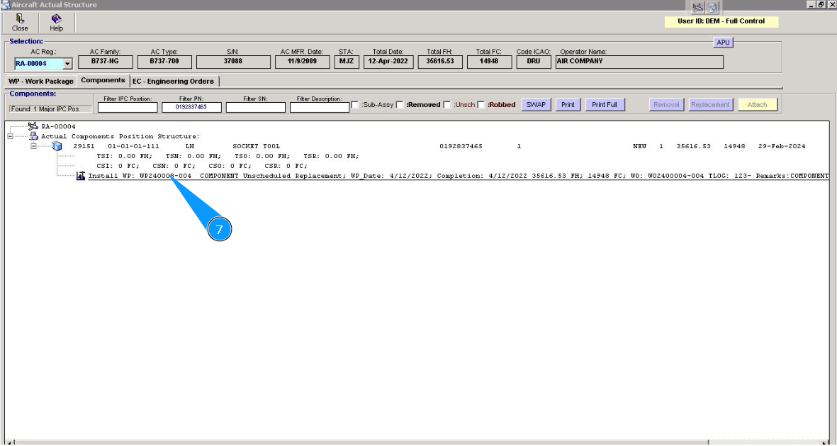
Task: Click the Actual Components Position Structure icon
Action: point(33,136)
